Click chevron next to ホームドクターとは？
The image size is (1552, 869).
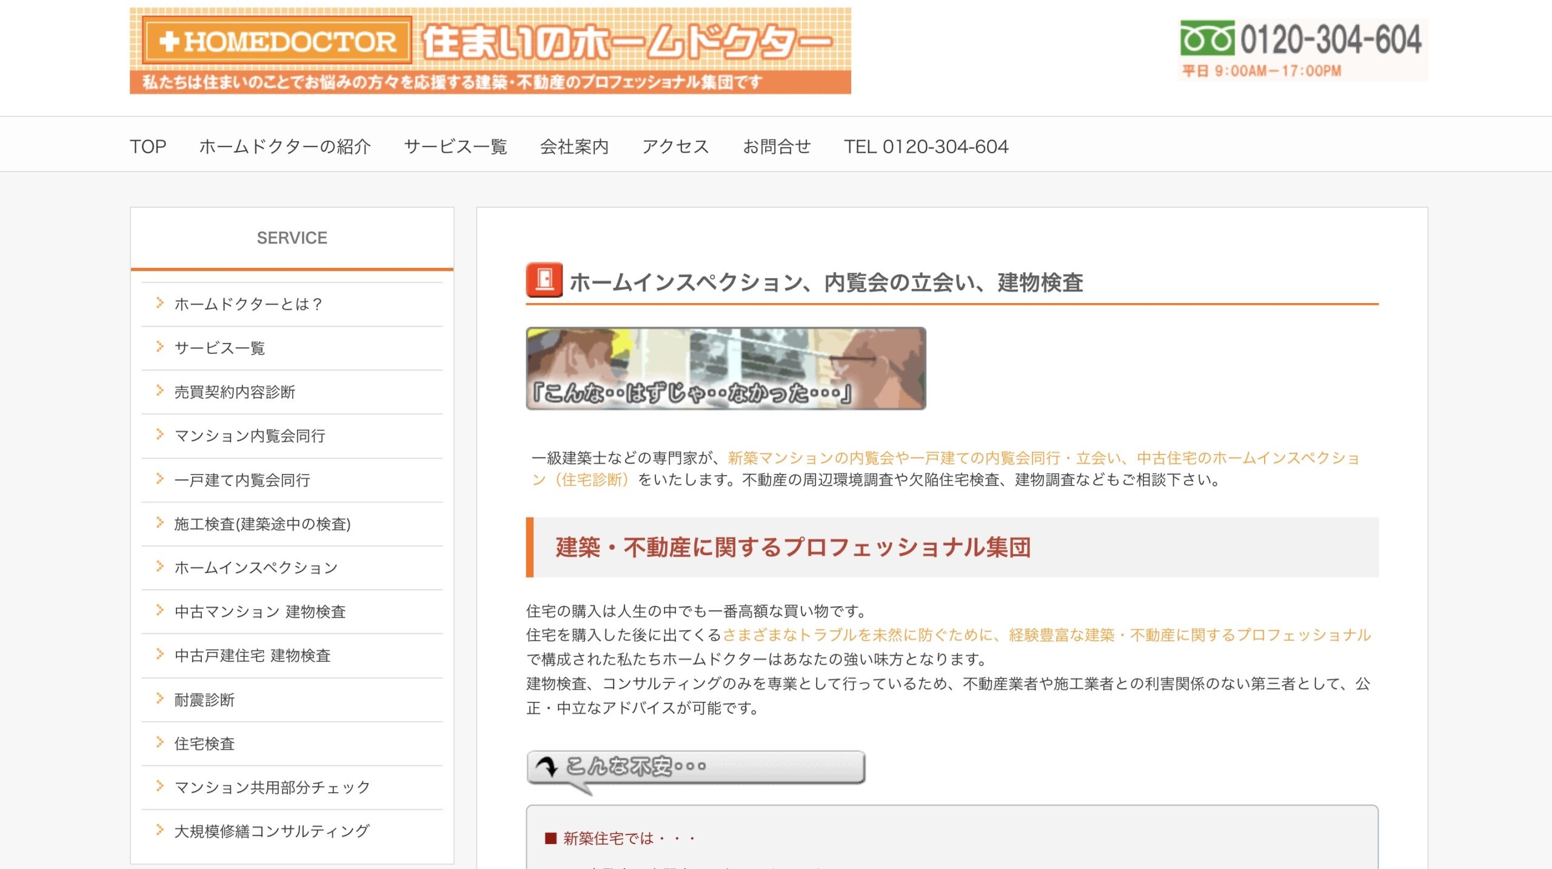click(159, 303)
